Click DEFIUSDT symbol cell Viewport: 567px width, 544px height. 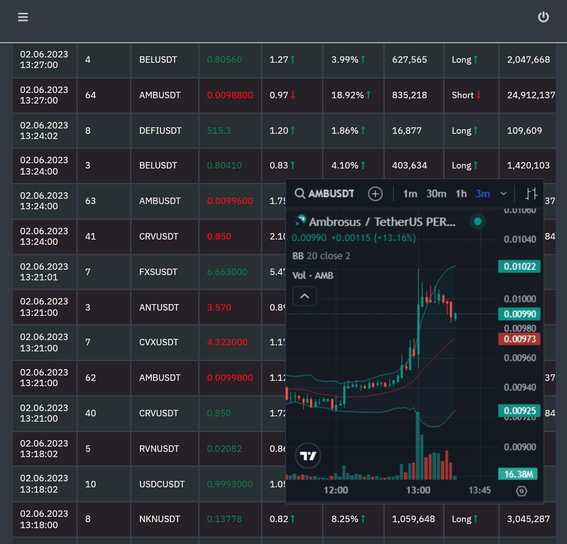pos(165,131)
